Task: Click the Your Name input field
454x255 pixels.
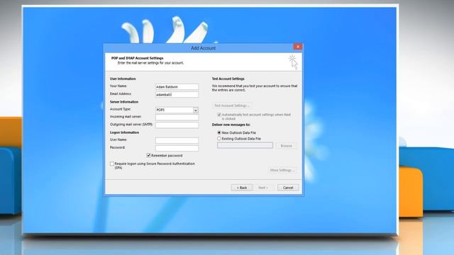Action: 177,86
